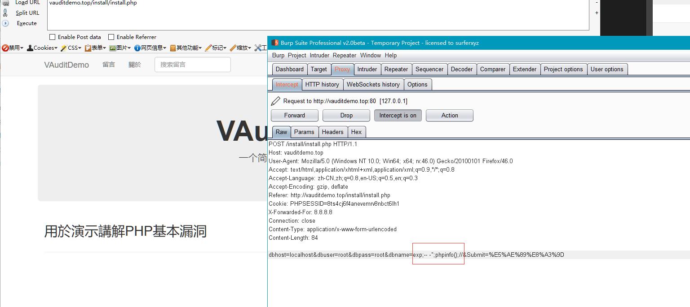Click the POST /install/install.php request line
690x307 pixels.
point(313,144)
